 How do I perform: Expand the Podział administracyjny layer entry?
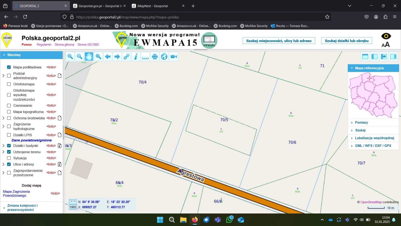point(3,76)
